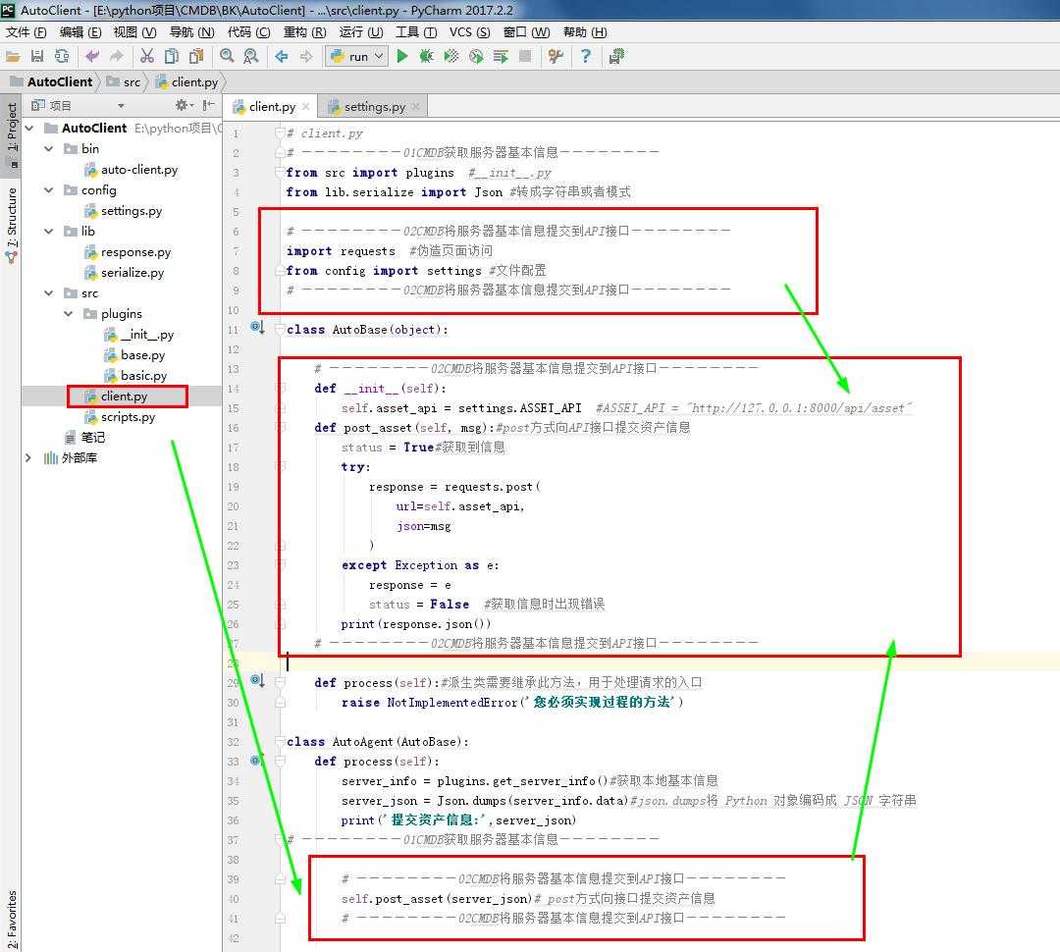Open the VCS (S) menu
The height and width of the screenshot is (952, 1060).
(469, 32)
